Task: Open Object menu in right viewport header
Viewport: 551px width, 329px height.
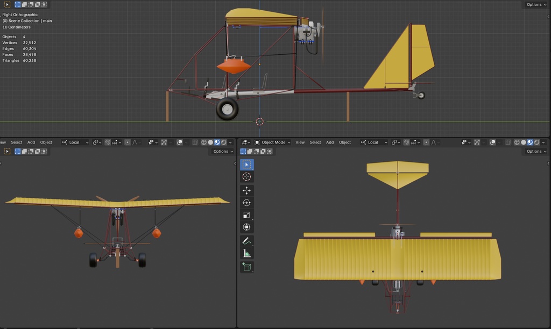Action: 345,142
